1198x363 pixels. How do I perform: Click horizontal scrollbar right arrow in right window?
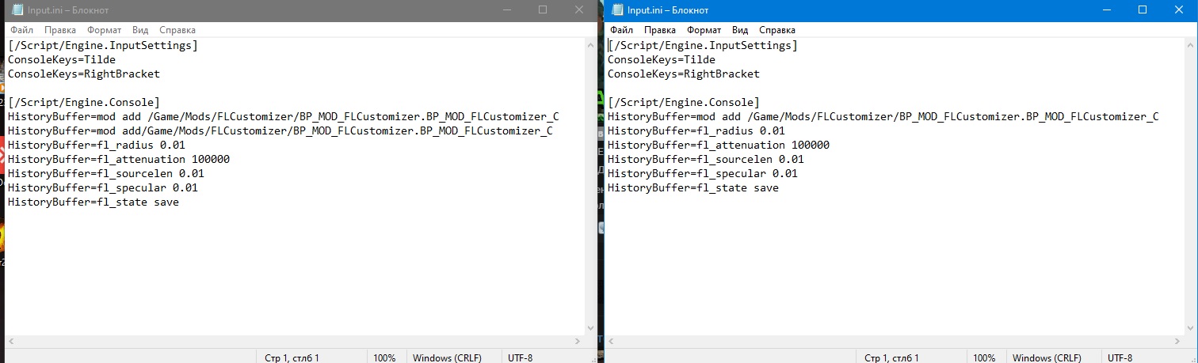[x=1177, y=342]
